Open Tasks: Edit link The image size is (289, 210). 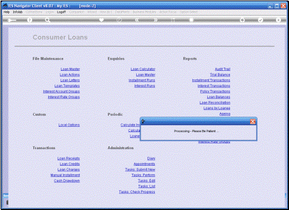[147, 181]
